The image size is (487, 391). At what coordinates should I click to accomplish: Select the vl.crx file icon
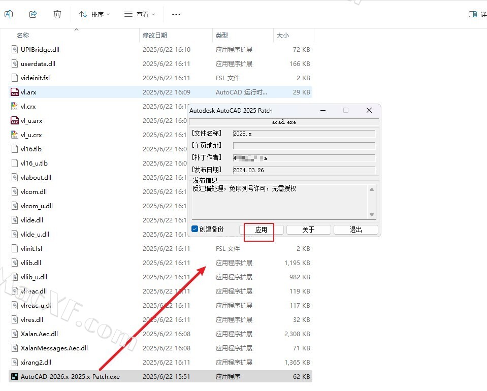[15, 107]
